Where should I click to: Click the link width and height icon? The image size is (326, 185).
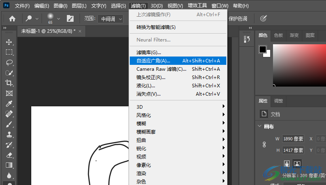[264, 145]
